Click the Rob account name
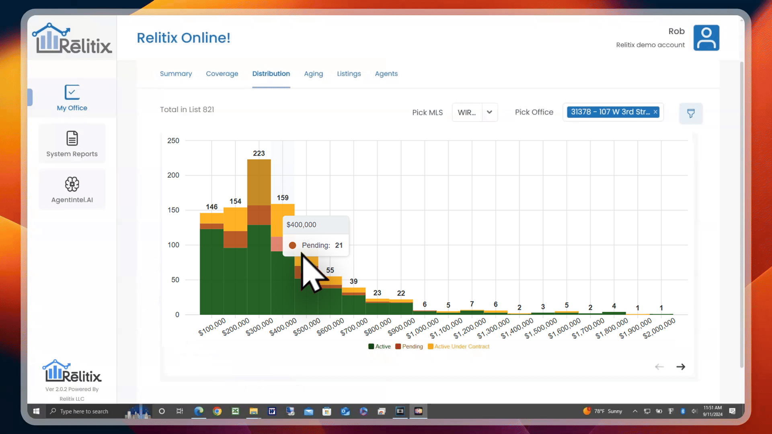Viewport: 772px width, 434px height. (676, 31)
